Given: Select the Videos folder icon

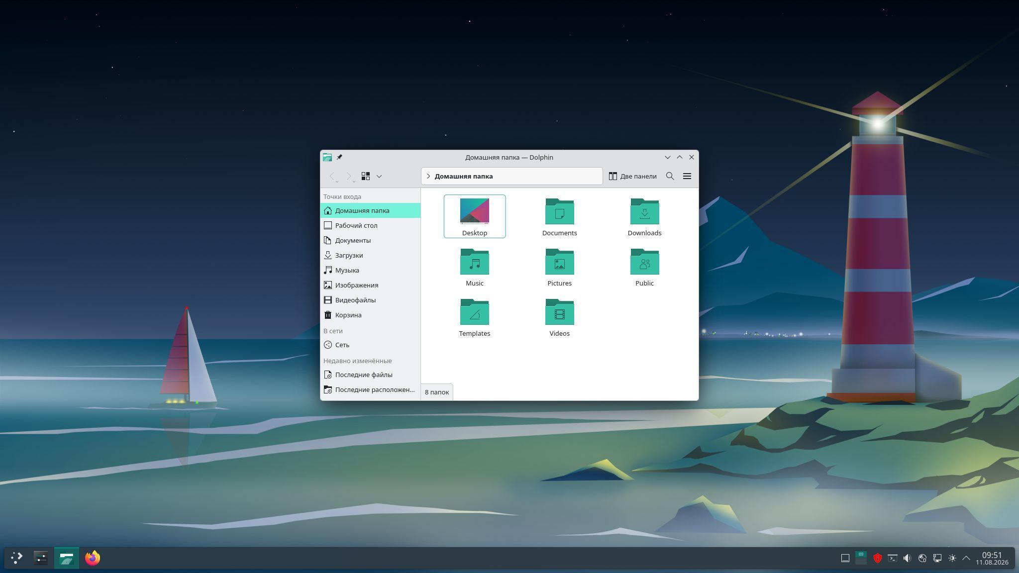Looking at the screenshot, I should point(560,312).
